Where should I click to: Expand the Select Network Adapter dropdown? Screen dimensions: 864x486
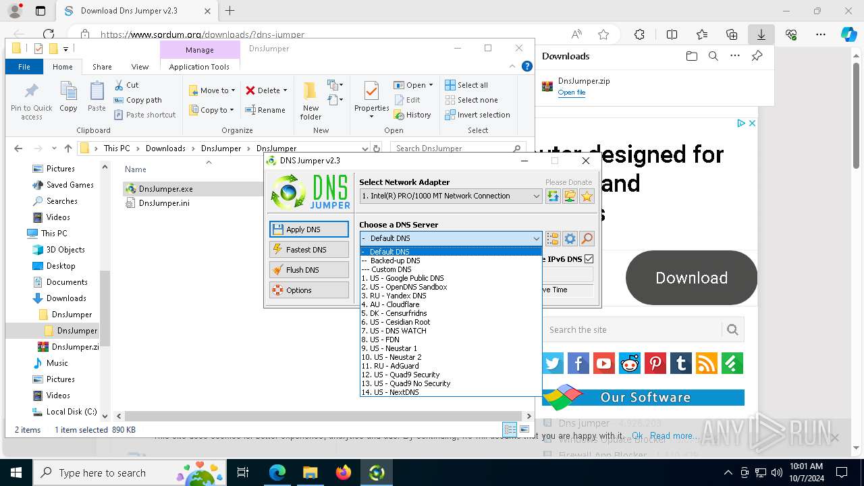point(536,196)
